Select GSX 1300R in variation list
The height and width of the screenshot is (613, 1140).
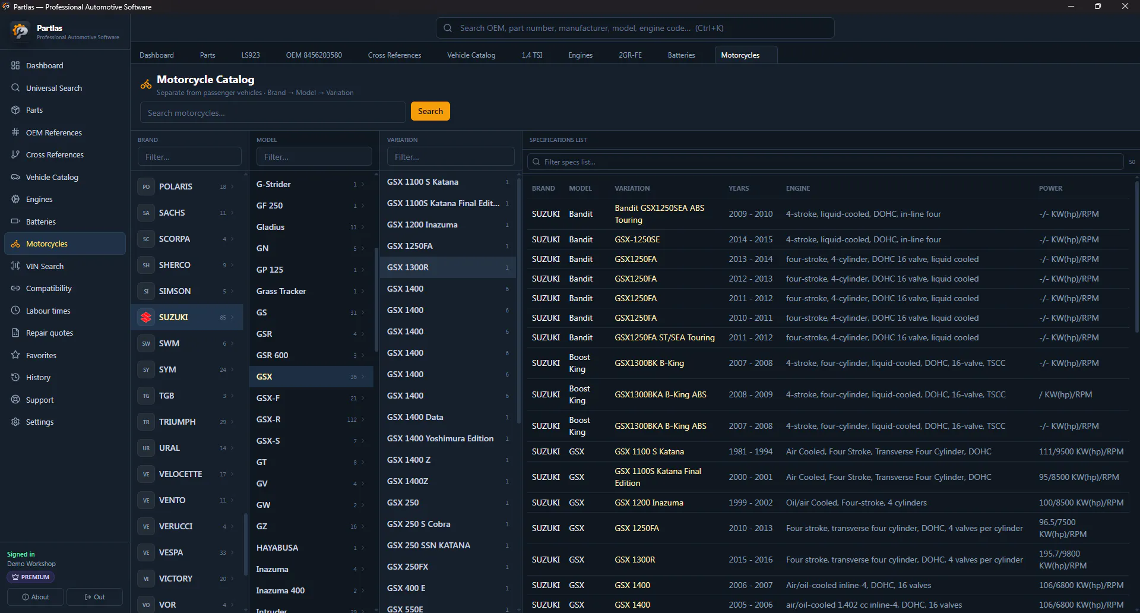click(x=448, y=267)
